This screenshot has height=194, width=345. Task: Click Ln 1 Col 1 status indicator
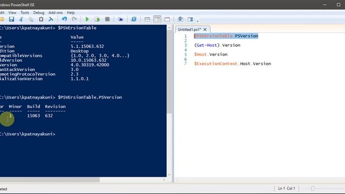(x=286, y=188)
